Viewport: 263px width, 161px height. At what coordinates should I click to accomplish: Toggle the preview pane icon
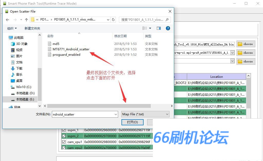click(159, 28)
